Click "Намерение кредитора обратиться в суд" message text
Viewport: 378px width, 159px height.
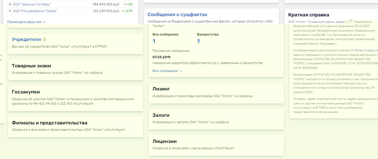click(x=208, y=63)
